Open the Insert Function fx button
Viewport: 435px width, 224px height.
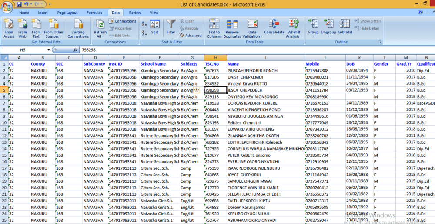click(x=75, y=50)
